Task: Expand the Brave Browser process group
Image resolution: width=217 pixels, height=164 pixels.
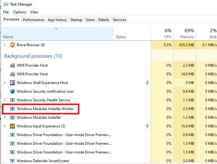Action: tap(5, 45)
